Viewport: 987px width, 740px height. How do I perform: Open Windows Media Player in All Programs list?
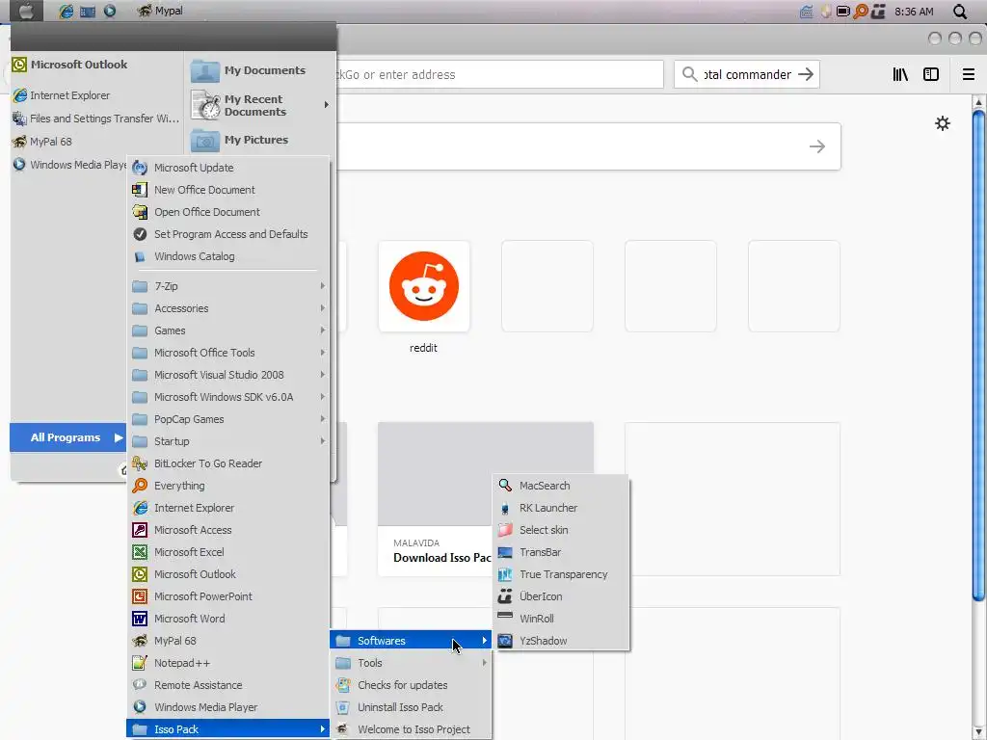pos(227,707)
